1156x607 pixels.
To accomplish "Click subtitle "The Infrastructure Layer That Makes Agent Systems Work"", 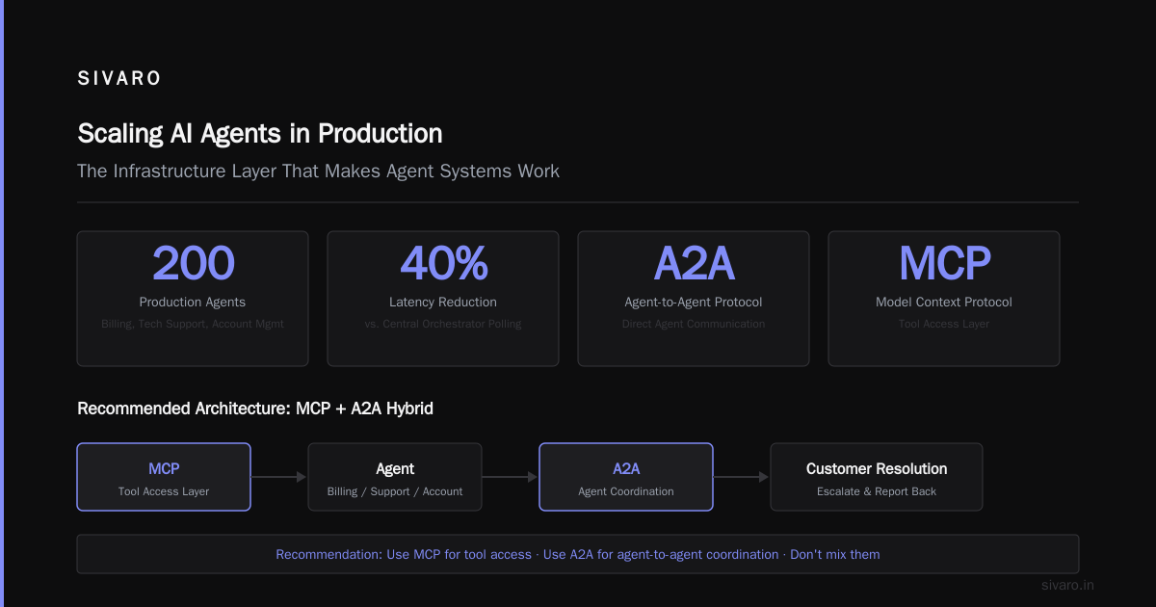I will click(x=318, y=172).
